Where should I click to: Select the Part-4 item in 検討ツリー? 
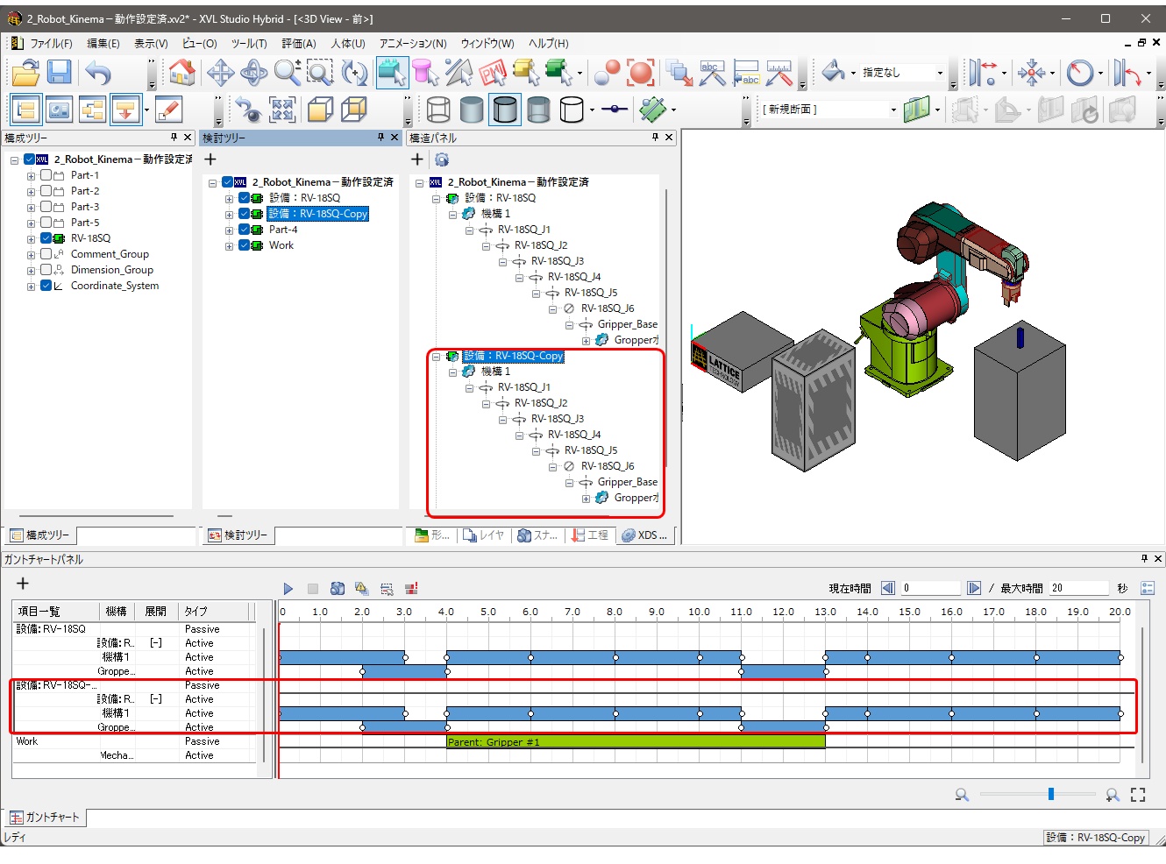pos(282,230)
